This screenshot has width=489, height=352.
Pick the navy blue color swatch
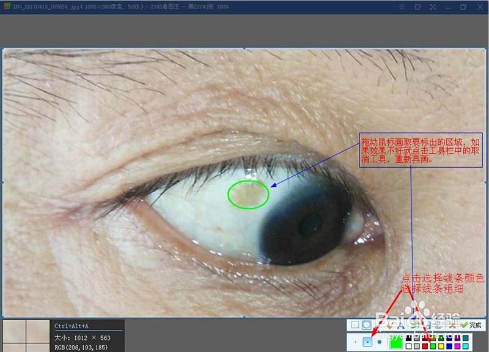[449, 339]
